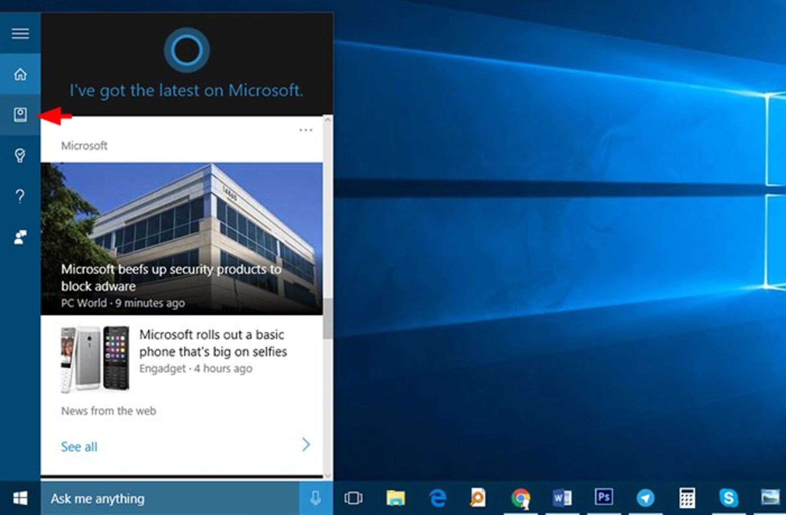This screenshot has width=786, height=515.
Task: Switch to Microsoft Word in taskbar
Action: (562, 498)
